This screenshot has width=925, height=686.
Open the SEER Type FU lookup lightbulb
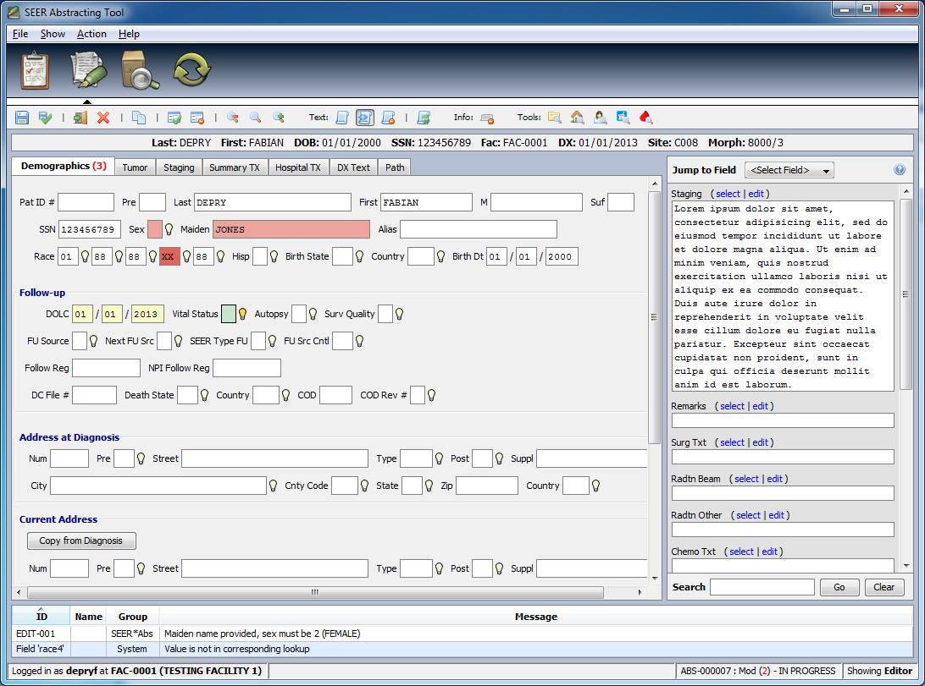tap(272, 341)
